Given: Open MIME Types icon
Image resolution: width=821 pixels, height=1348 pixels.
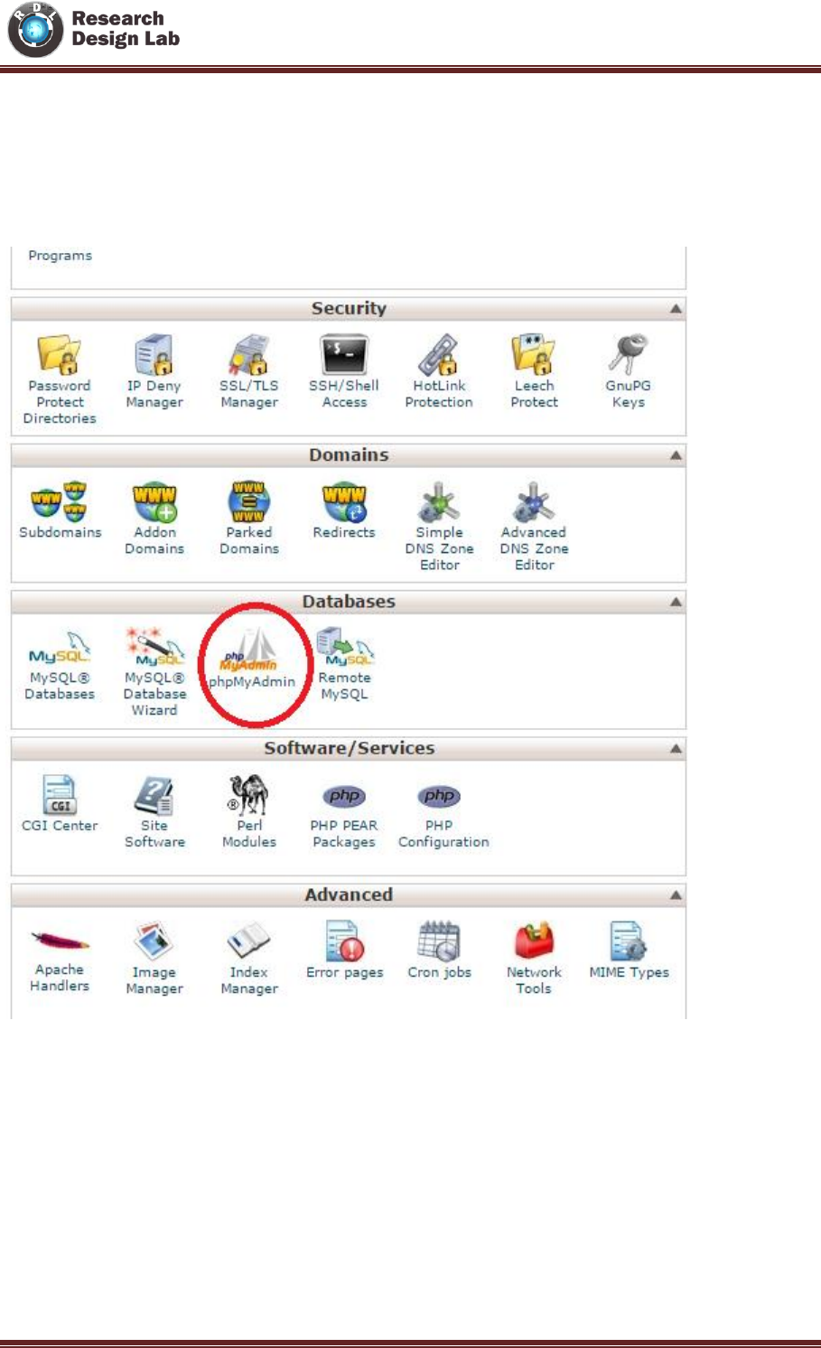Looking at the screenshot, I should [x=629, y=941].
